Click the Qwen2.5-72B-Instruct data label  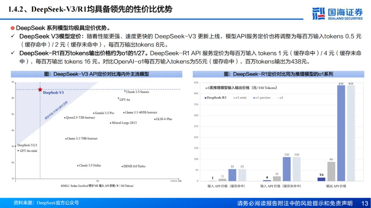point(80,118)
